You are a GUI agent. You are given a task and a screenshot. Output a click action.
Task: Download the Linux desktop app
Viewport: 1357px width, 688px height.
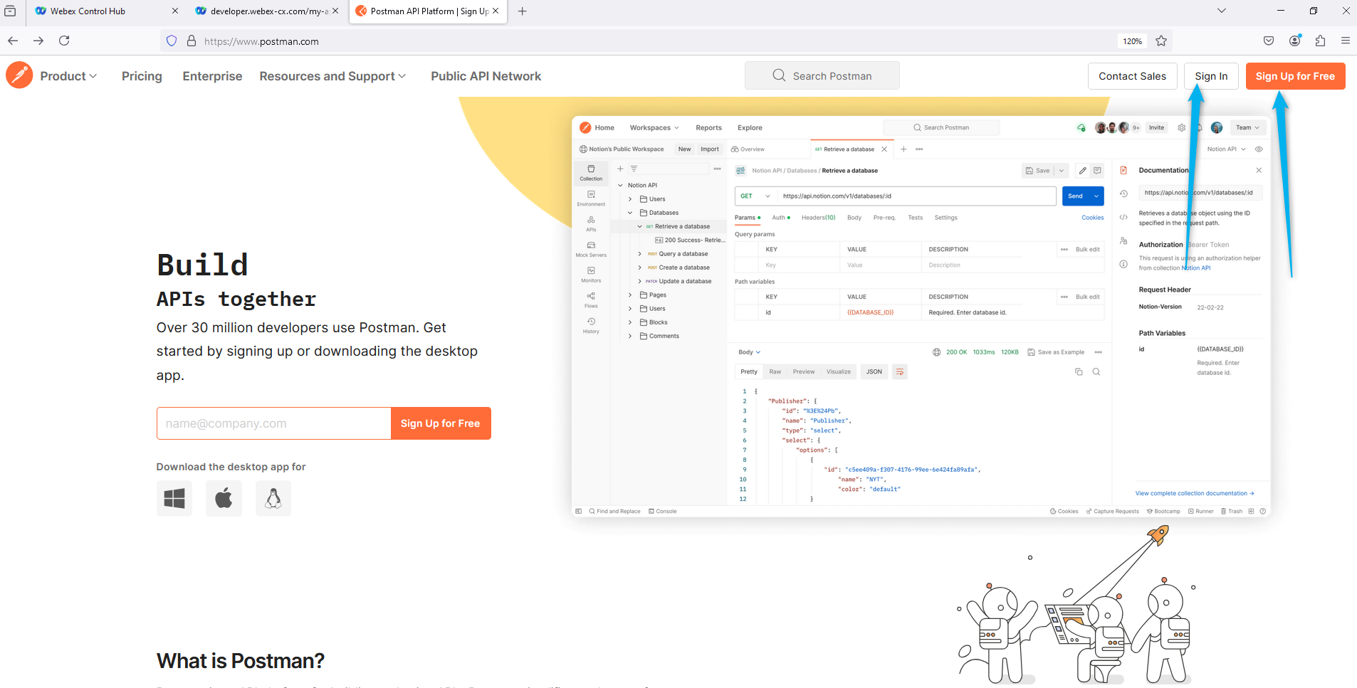[273, 498]
